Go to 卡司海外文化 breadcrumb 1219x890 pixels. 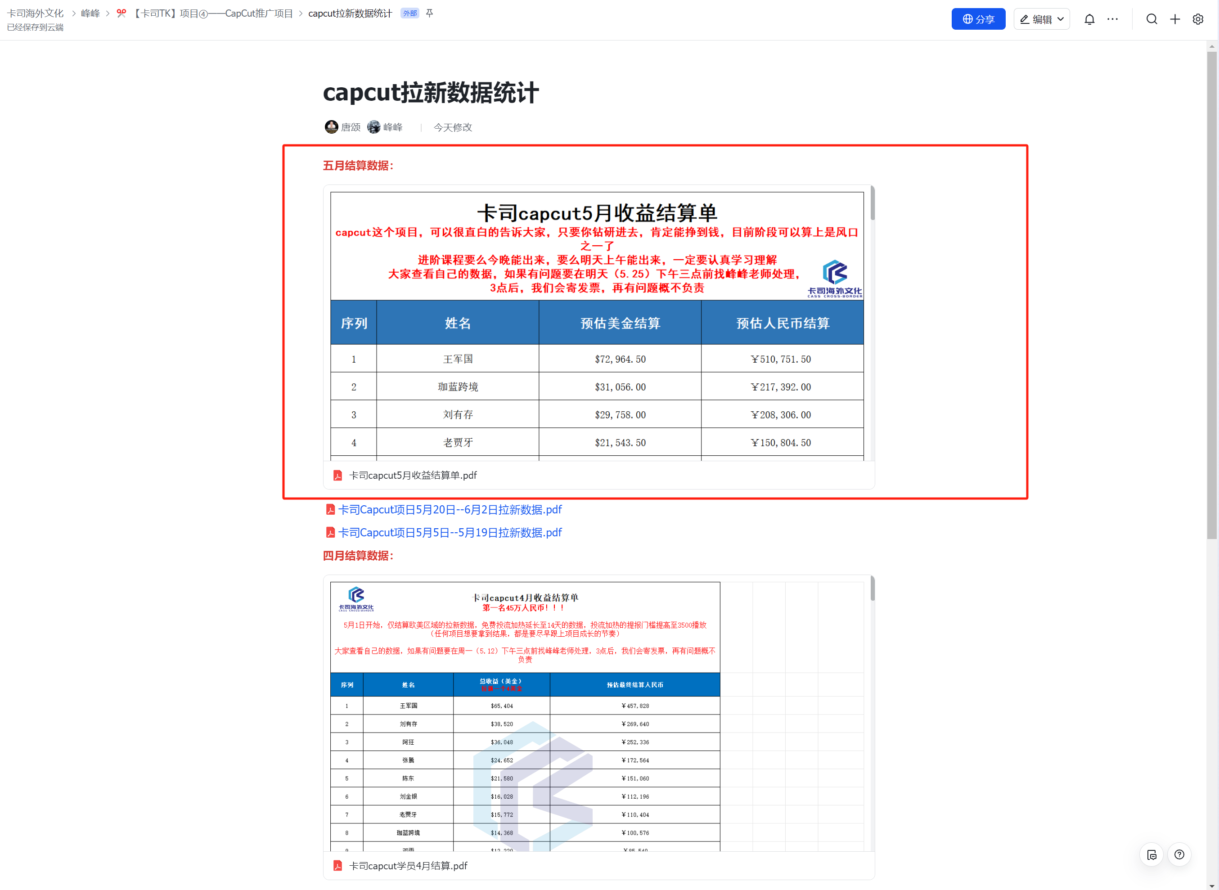pos(36,13)
